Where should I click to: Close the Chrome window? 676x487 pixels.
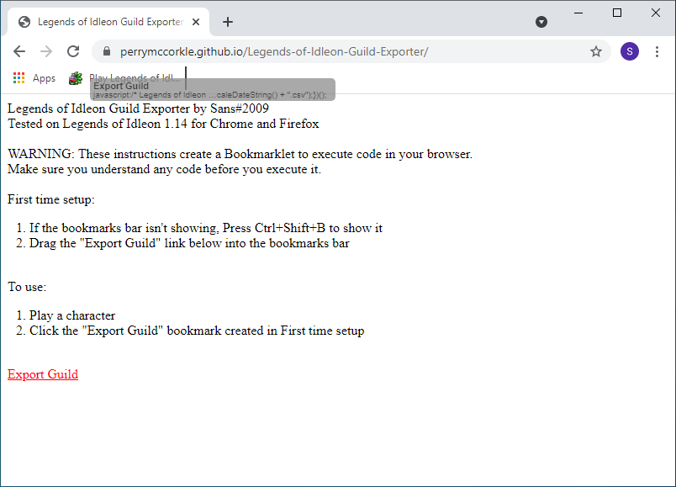tap(656, 13)
